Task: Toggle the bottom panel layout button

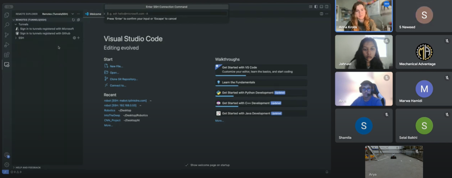Action: pos(321,7)
